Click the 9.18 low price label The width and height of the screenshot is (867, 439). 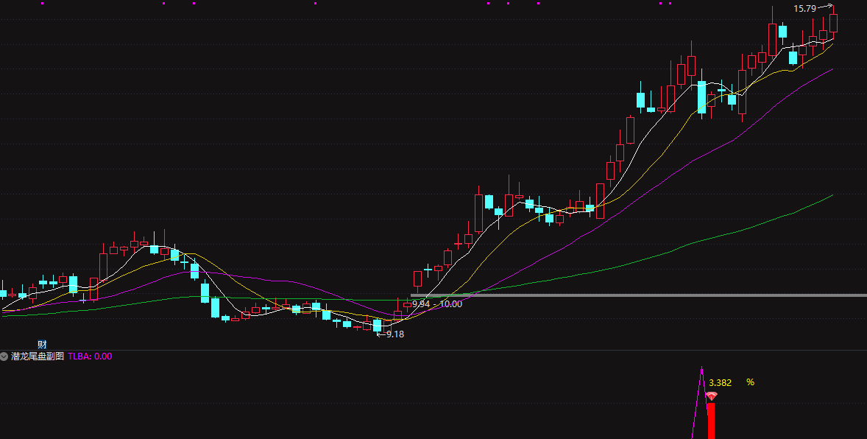395,334
